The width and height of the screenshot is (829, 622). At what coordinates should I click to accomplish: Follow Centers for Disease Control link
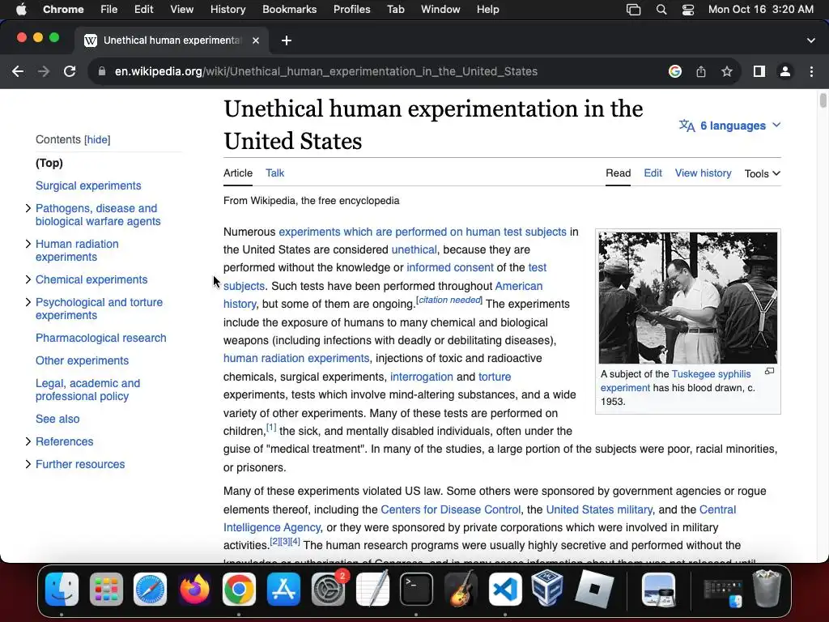(x=450, y=509)
